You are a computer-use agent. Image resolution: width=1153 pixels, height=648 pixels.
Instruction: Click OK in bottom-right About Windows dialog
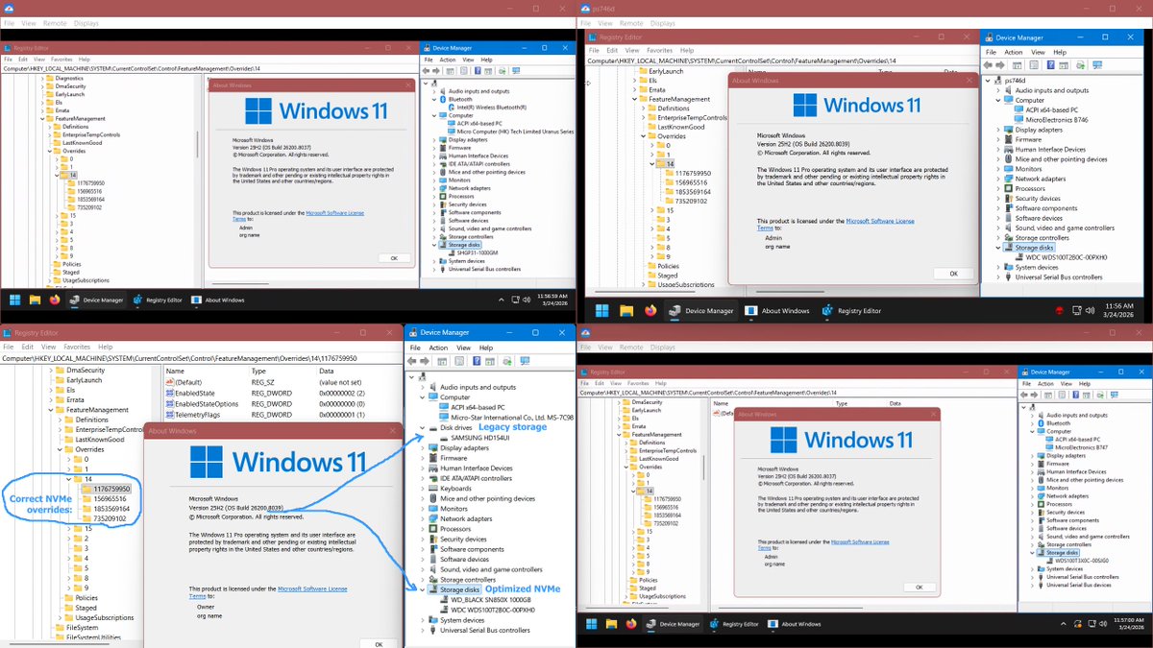point(920,587)
